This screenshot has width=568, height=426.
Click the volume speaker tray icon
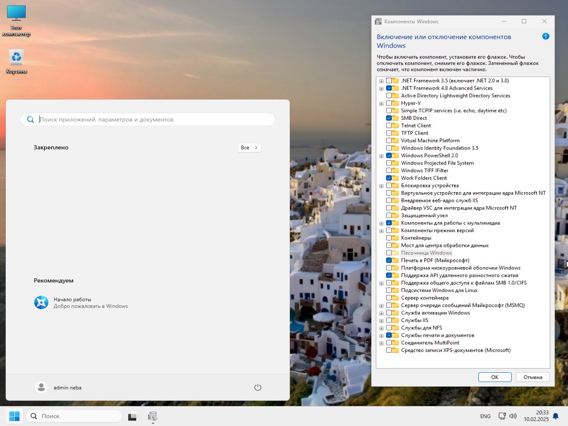[513, 416]
